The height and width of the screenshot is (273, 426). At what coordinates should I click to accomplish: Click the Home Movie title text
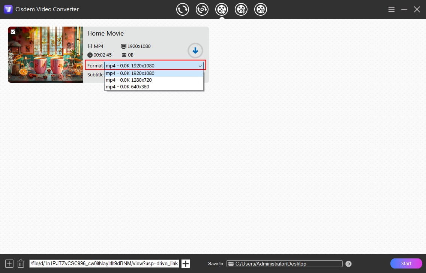(x=105, y=33)
